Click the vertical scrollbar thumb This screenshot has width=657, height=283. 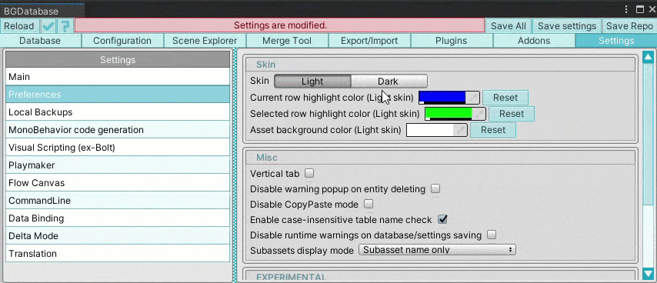pyautogui.click(x=649, y=134)
